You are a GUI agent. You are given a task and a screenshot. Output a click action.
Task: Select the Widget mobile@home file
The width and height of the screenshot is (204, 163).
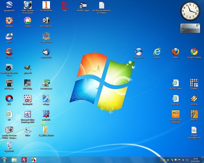tap(194, 132)
